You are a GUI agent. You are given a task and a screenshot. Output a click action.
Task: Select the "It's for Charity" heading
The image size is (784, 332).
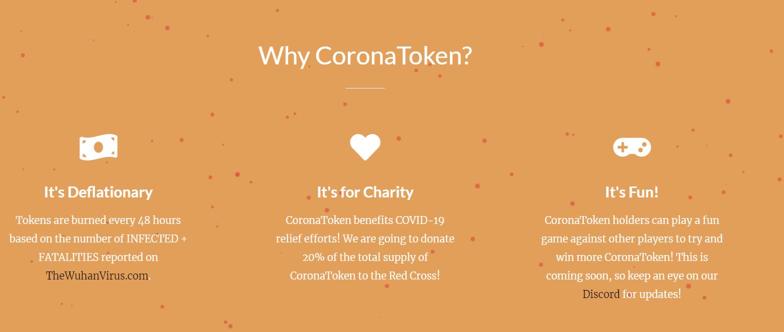tap(365, 192)
